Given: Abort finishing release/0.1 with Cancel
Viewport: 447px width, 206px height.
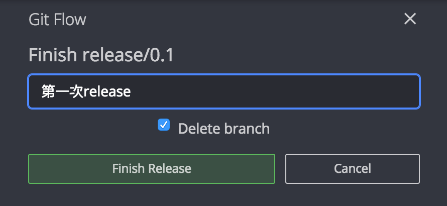Looking at the screenshot, I should [x=353, y=169].
